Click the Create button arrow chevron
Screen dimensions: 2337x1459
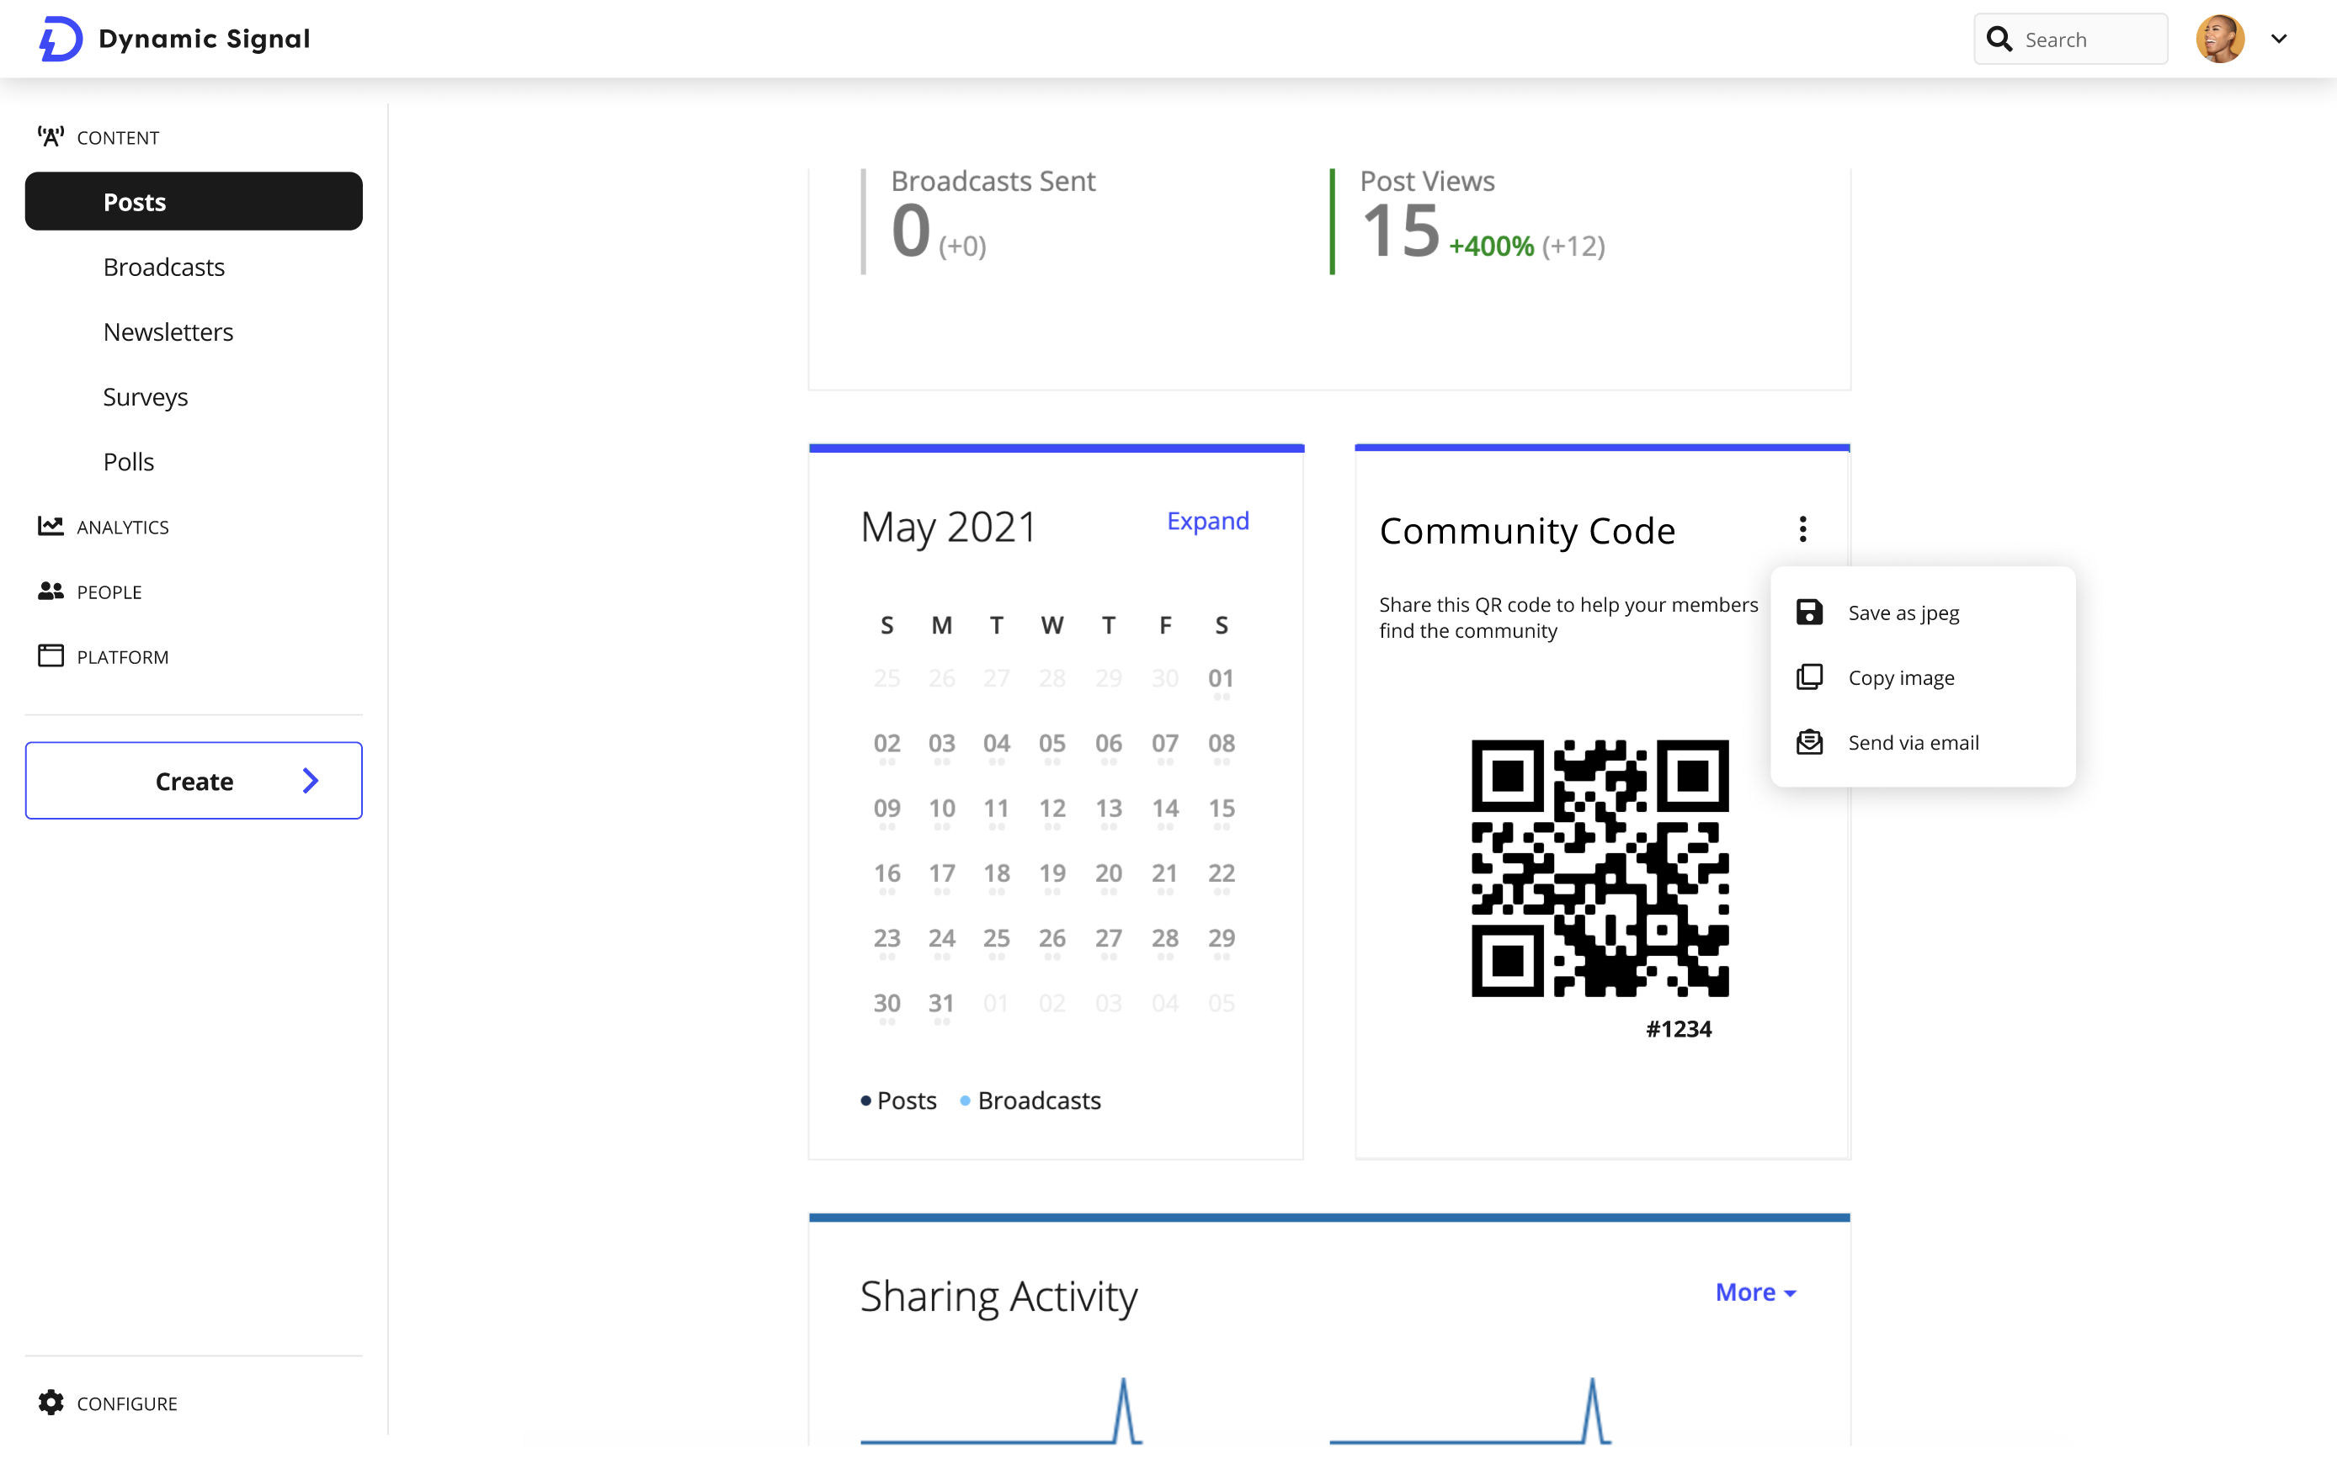coord(310,781)
